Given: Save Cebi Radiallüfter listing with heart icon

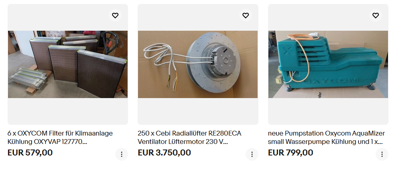Looking at the screenshot, I should point(245,16).
